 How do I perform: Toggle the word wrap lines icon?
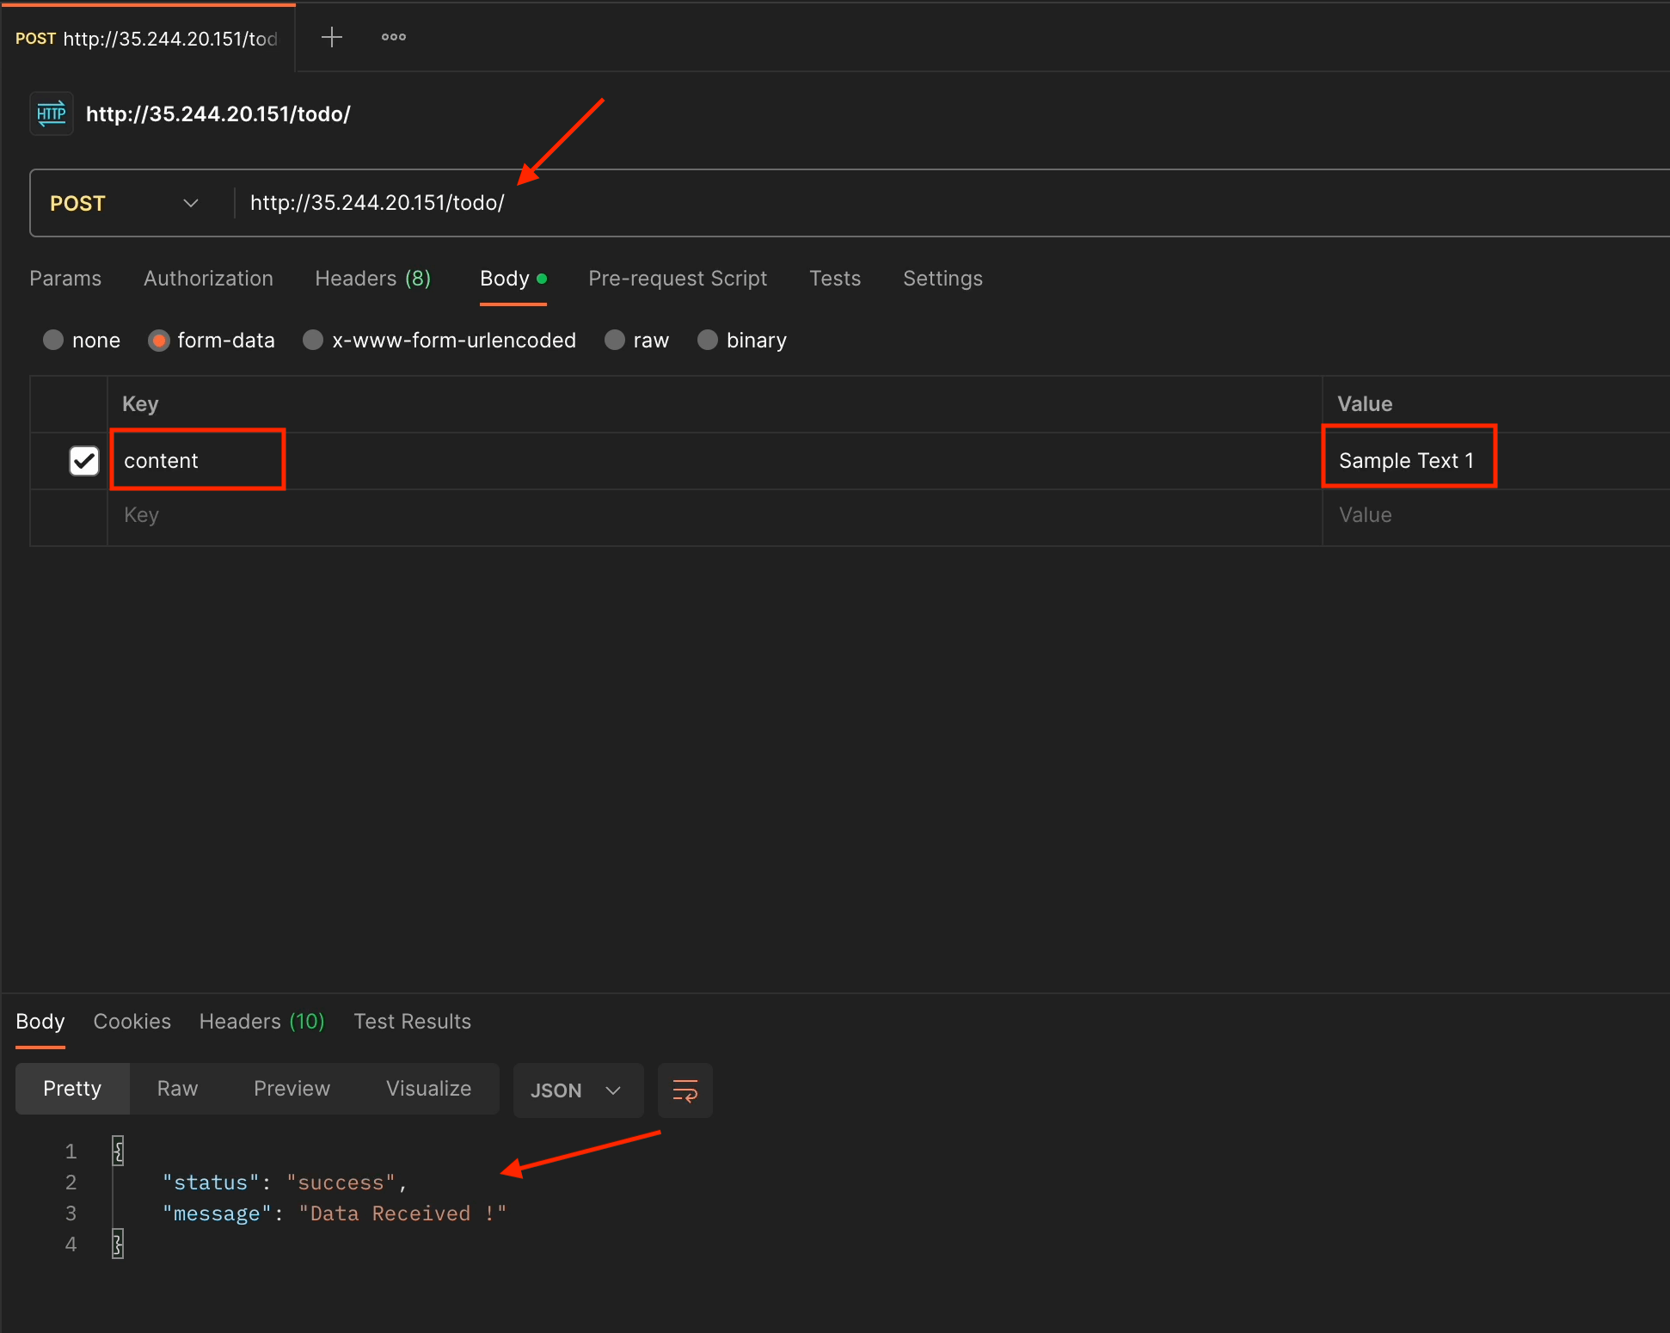point(685,1090)
